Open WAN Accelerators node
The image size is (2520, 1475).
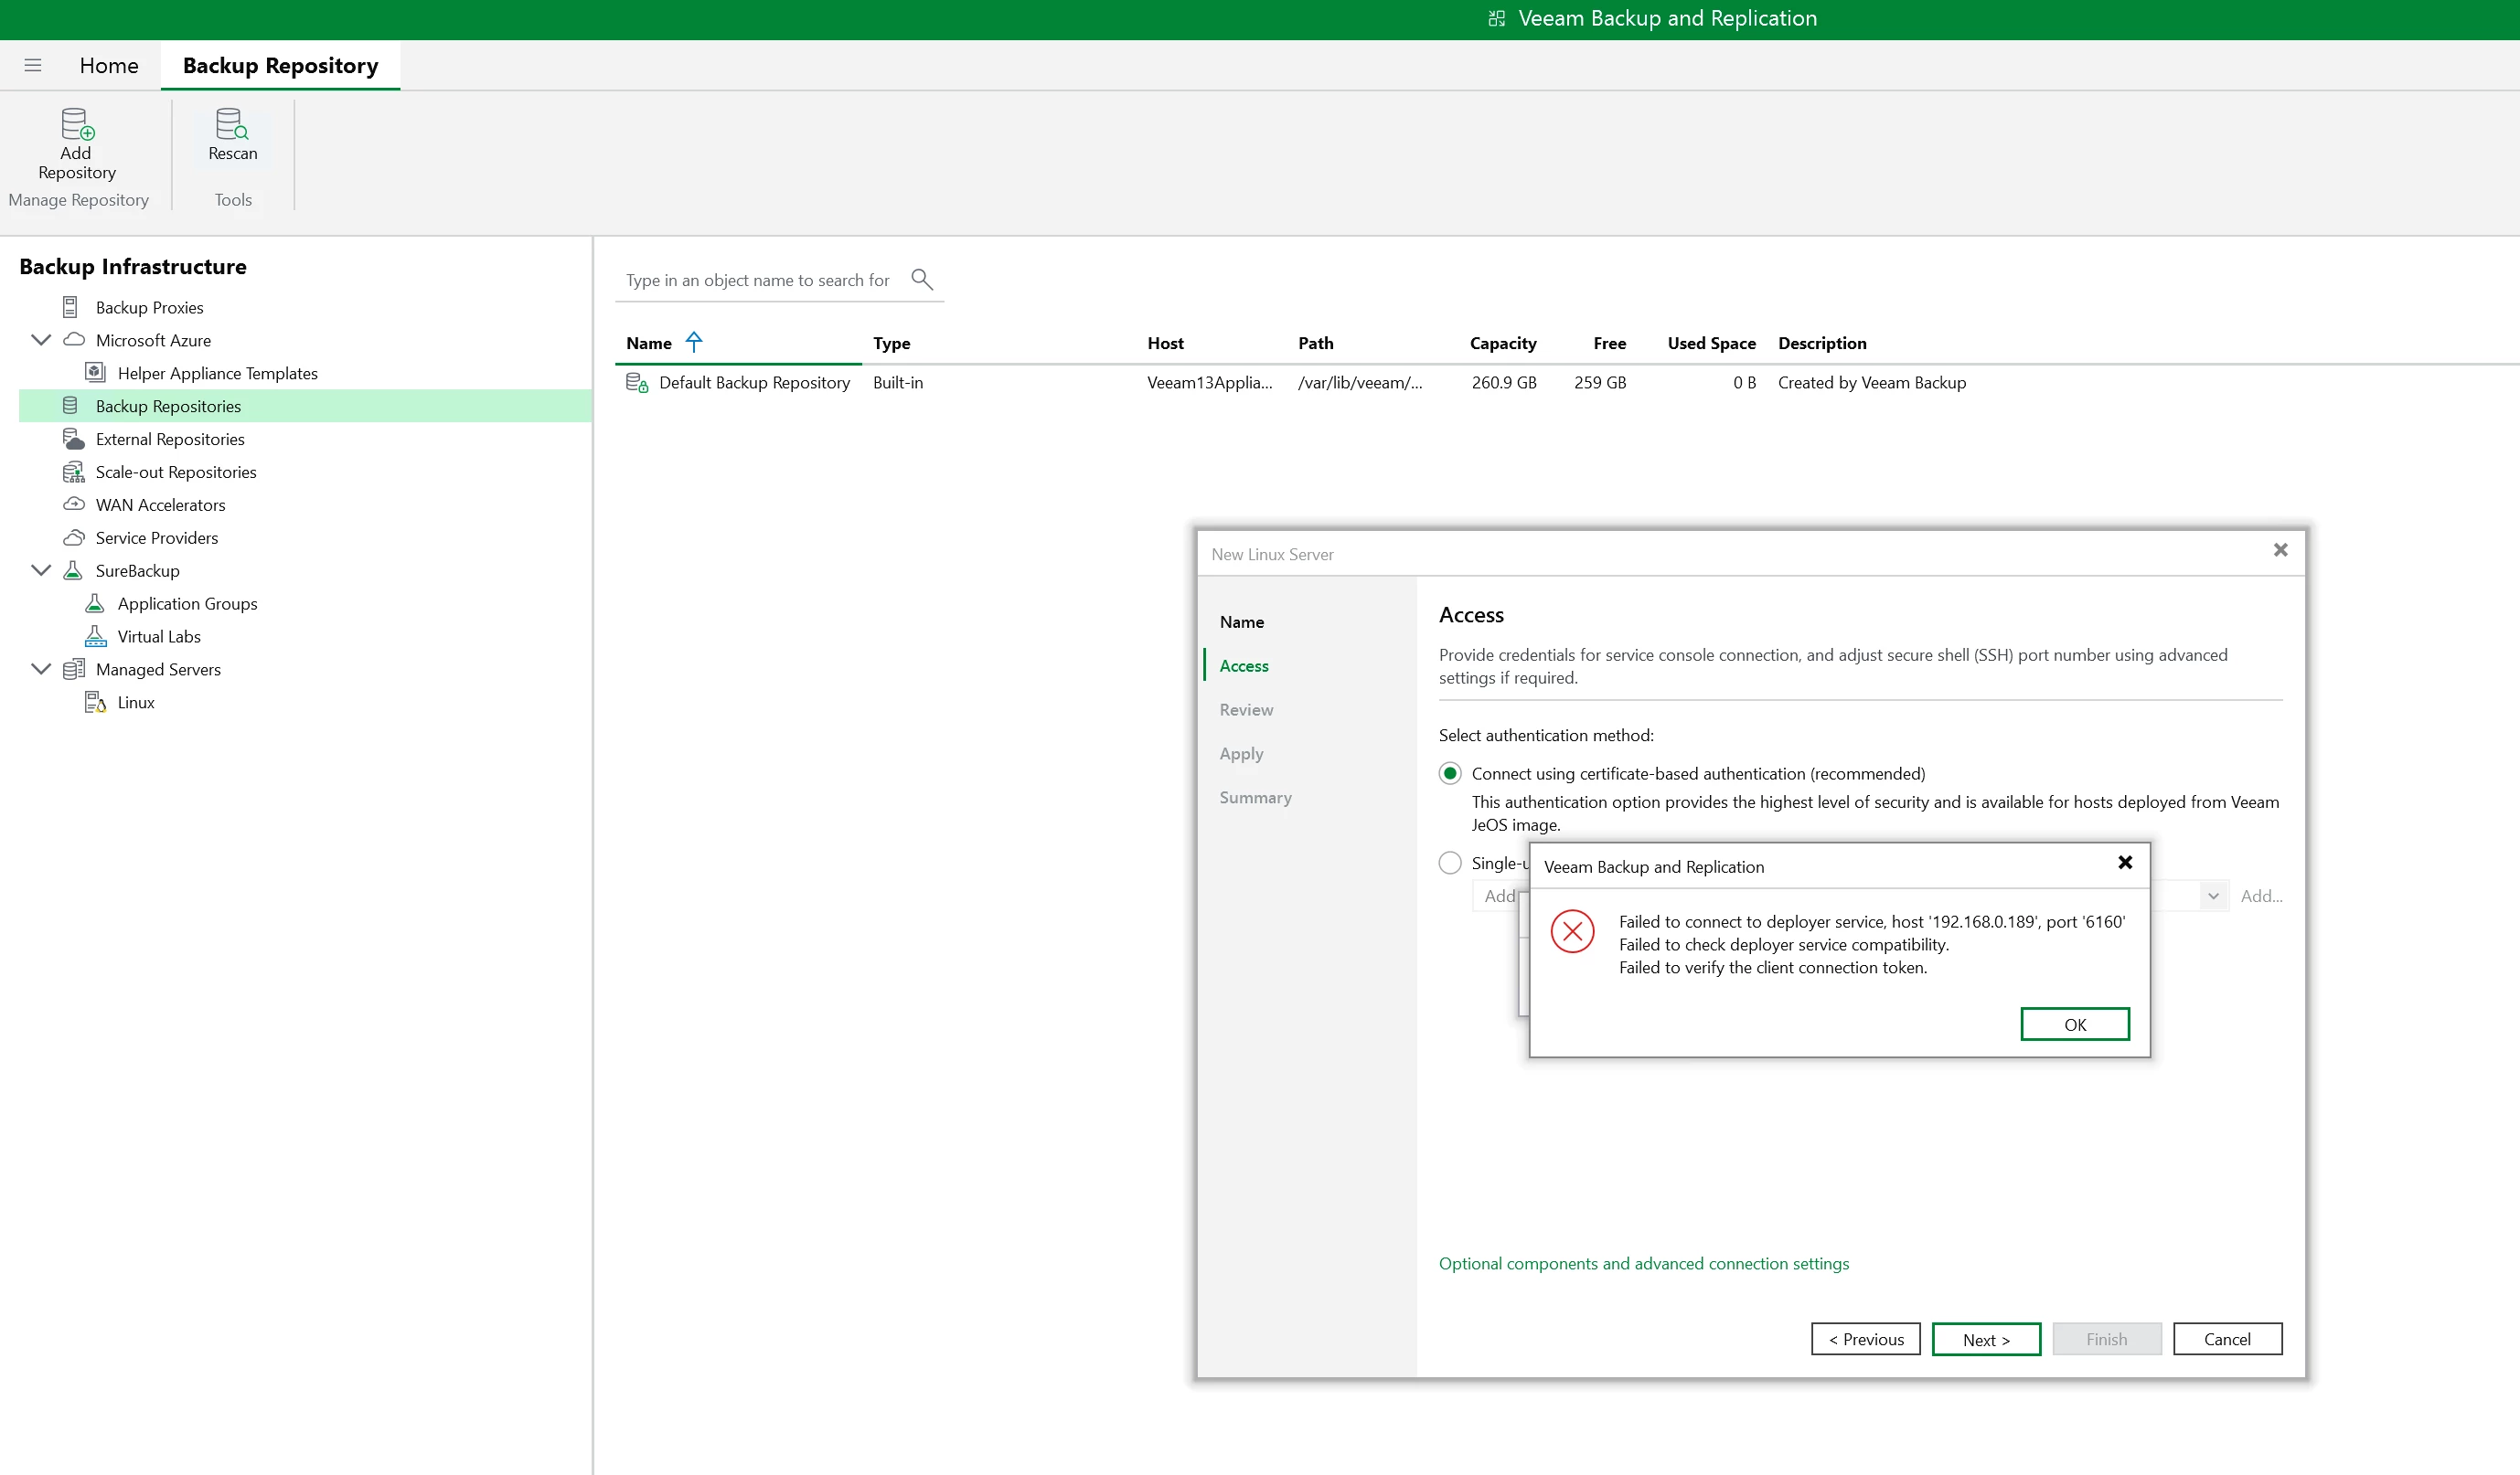tap(160, 504)
